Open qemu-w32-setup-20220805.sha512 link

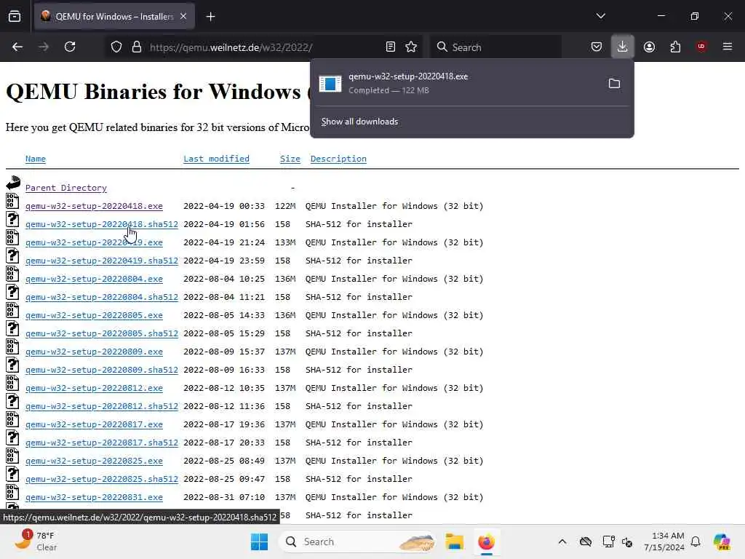coord(102,333)
